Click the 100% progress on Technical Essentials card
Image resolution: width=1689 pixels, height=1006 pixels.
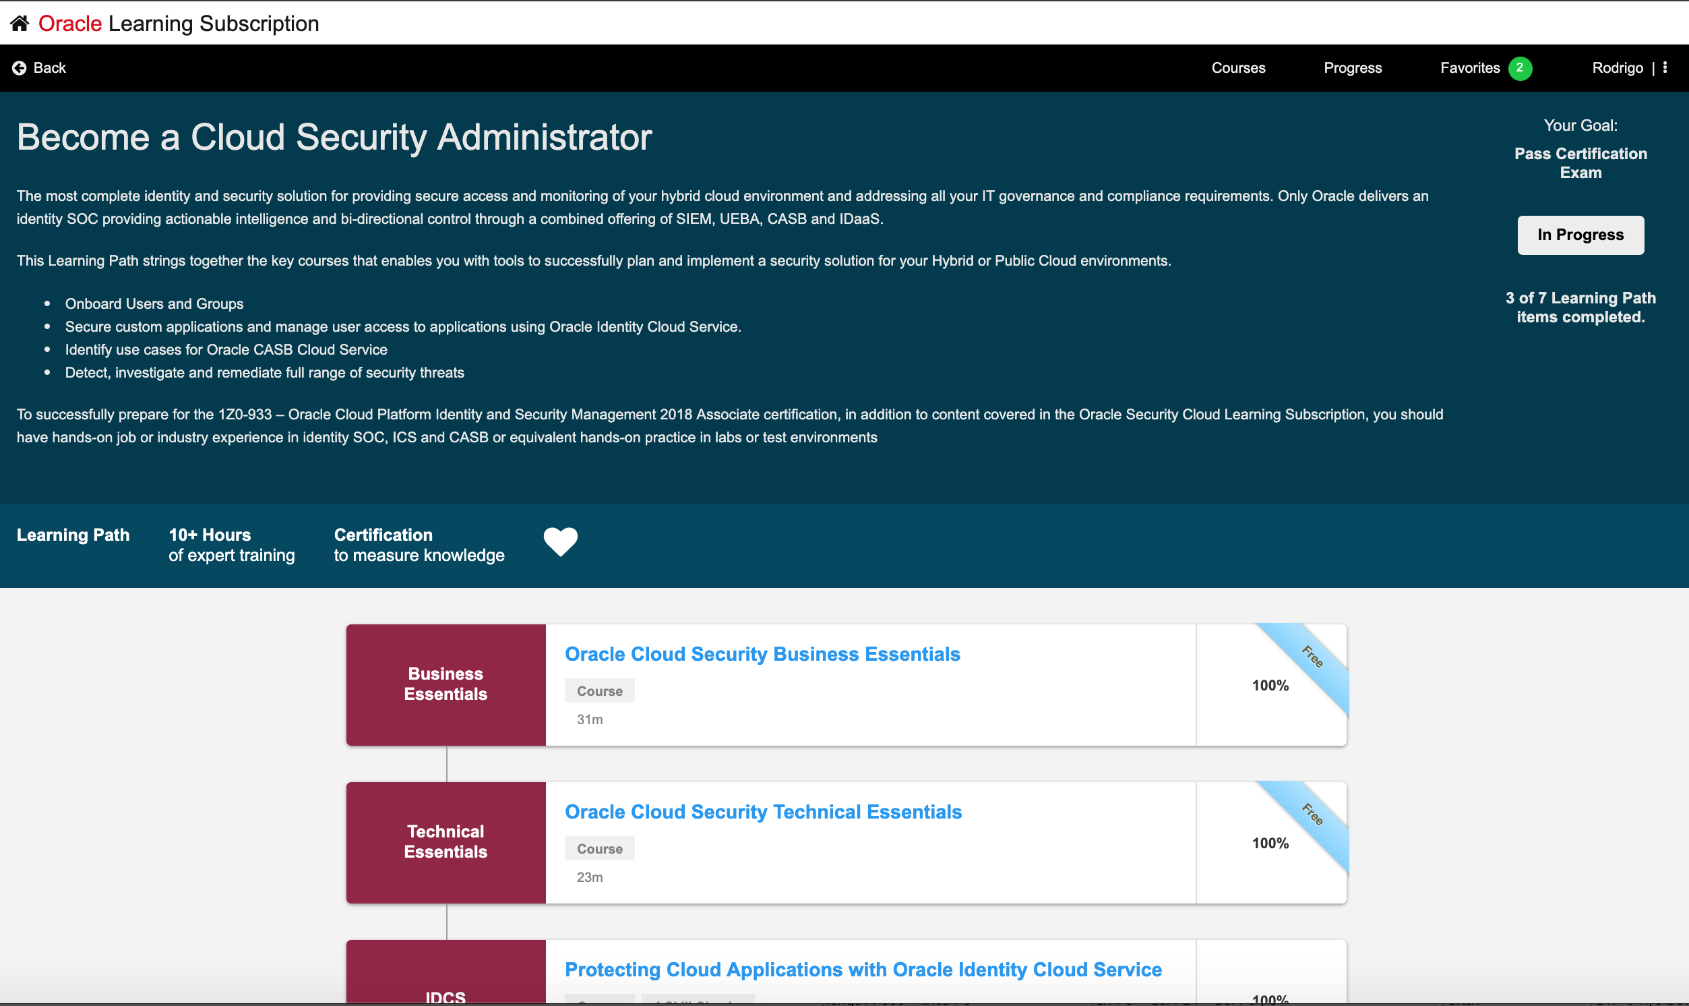pos(1270,844)
